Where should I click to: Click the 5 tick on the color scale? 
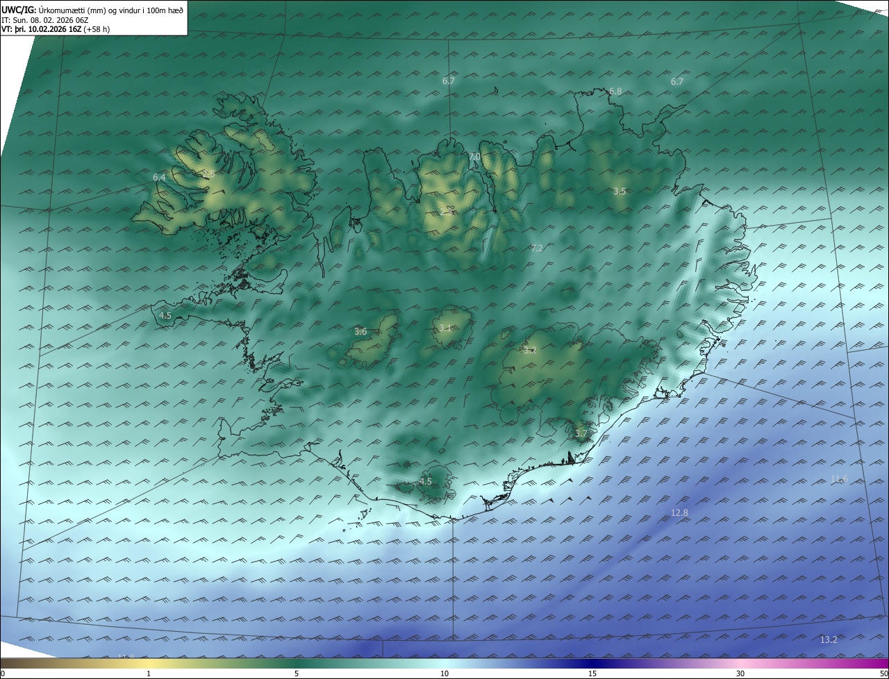click(297, 673)
